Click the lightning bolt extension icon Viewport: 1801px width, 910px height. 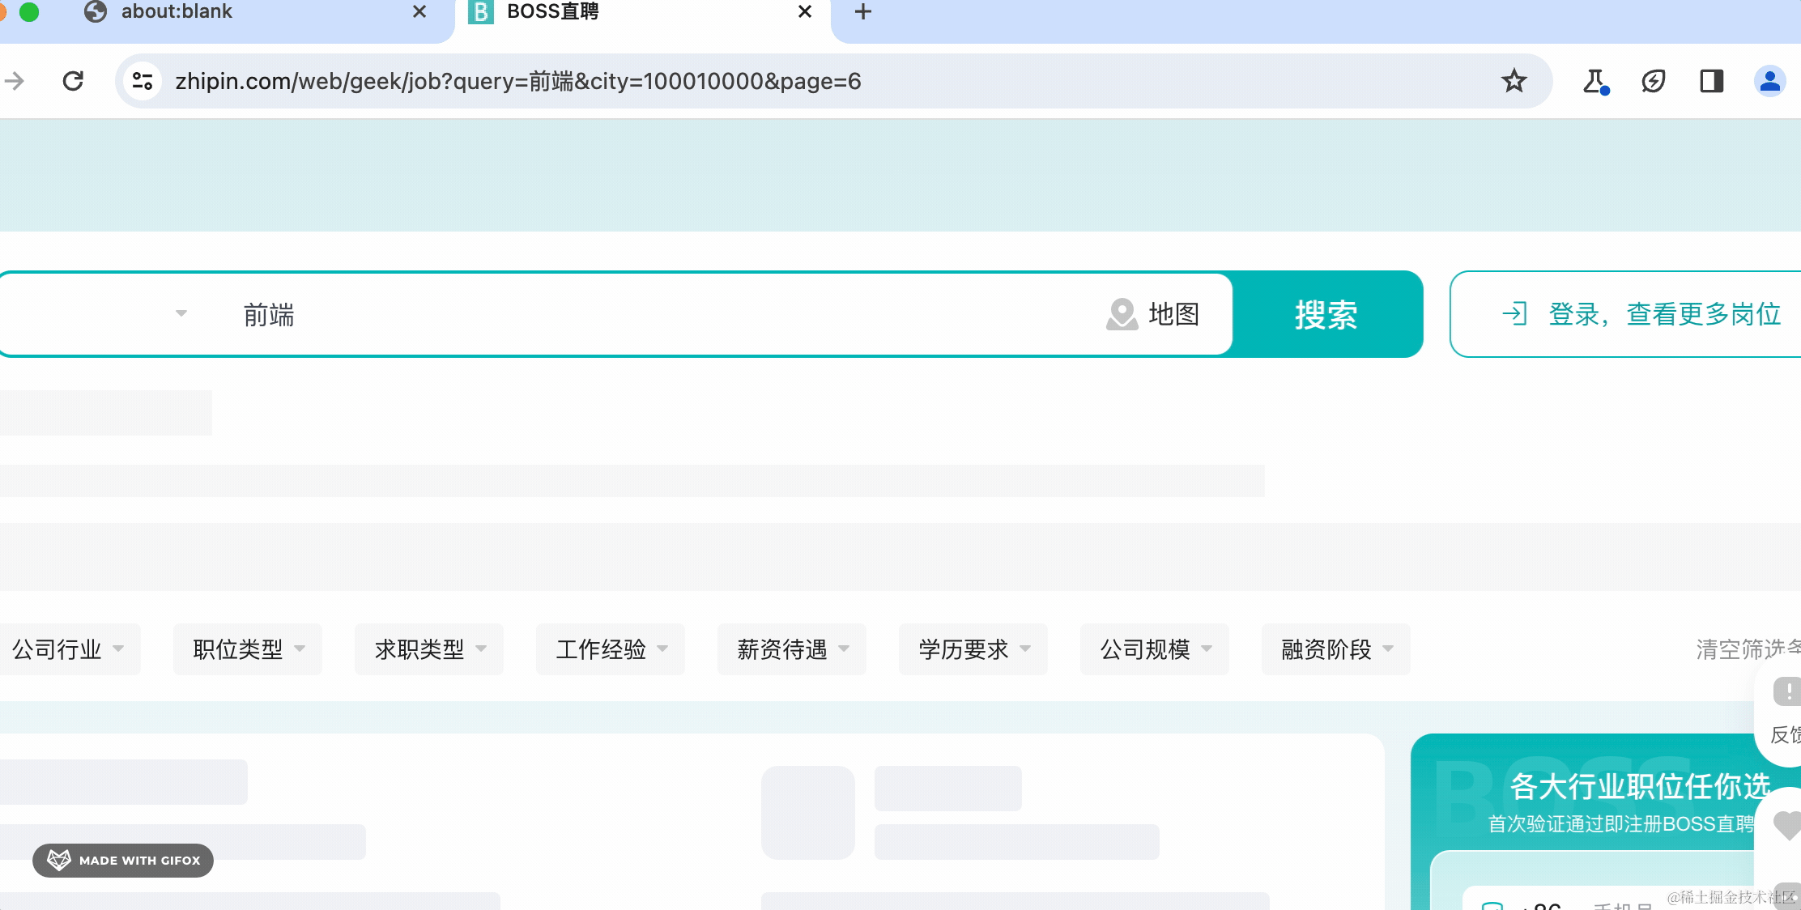1653,81
